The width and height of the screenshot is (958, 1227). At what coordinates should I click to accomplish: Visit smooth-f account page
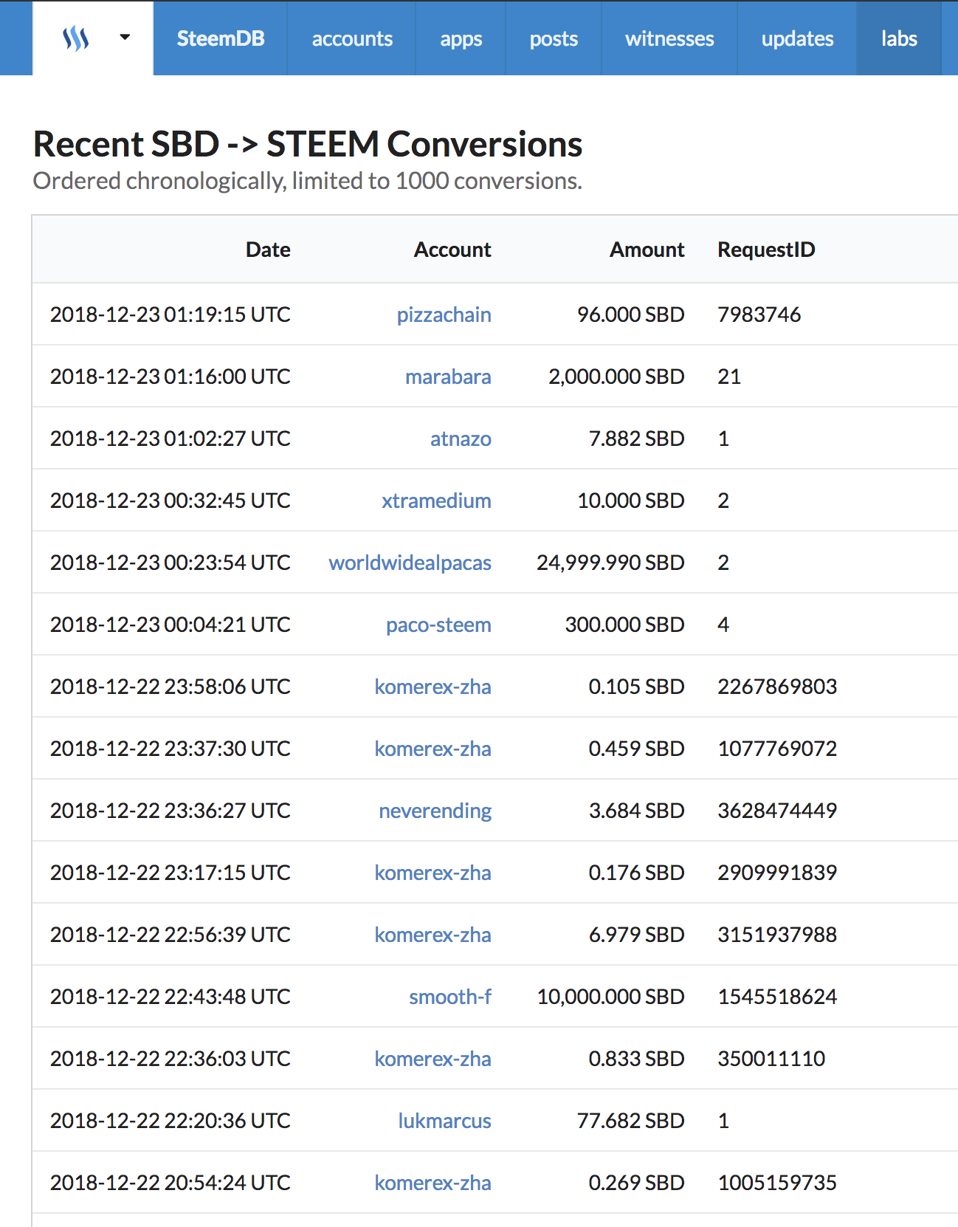pyautogui.click(x=450, y=997)
